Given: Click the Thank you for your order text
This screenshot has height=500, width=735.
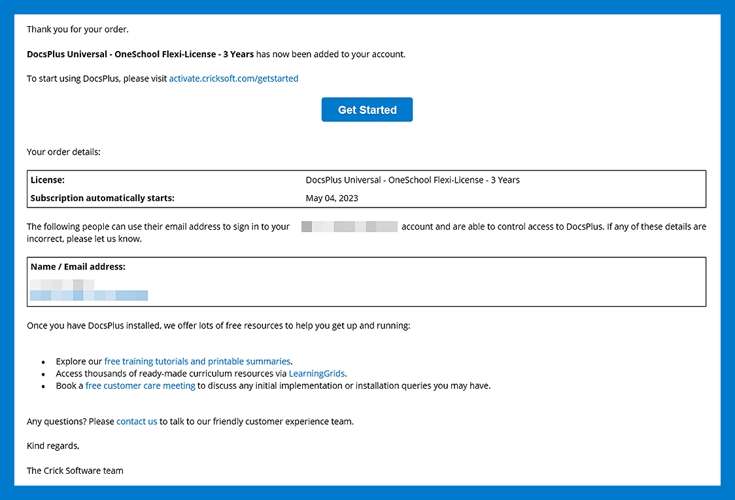Looking at the screenshot, I should tap(78, 29).
